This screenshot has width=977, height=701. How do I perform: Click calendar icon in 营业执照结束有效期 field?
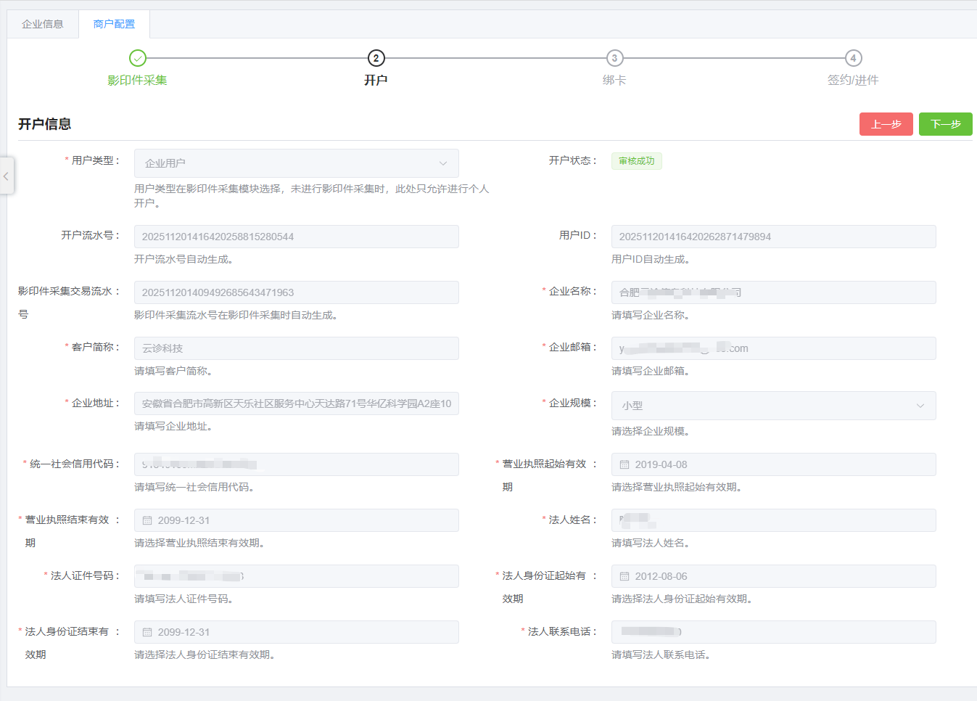(x=147, y=520)
